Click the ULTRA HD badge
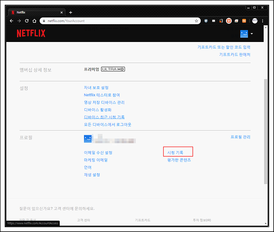 [113, 69]
